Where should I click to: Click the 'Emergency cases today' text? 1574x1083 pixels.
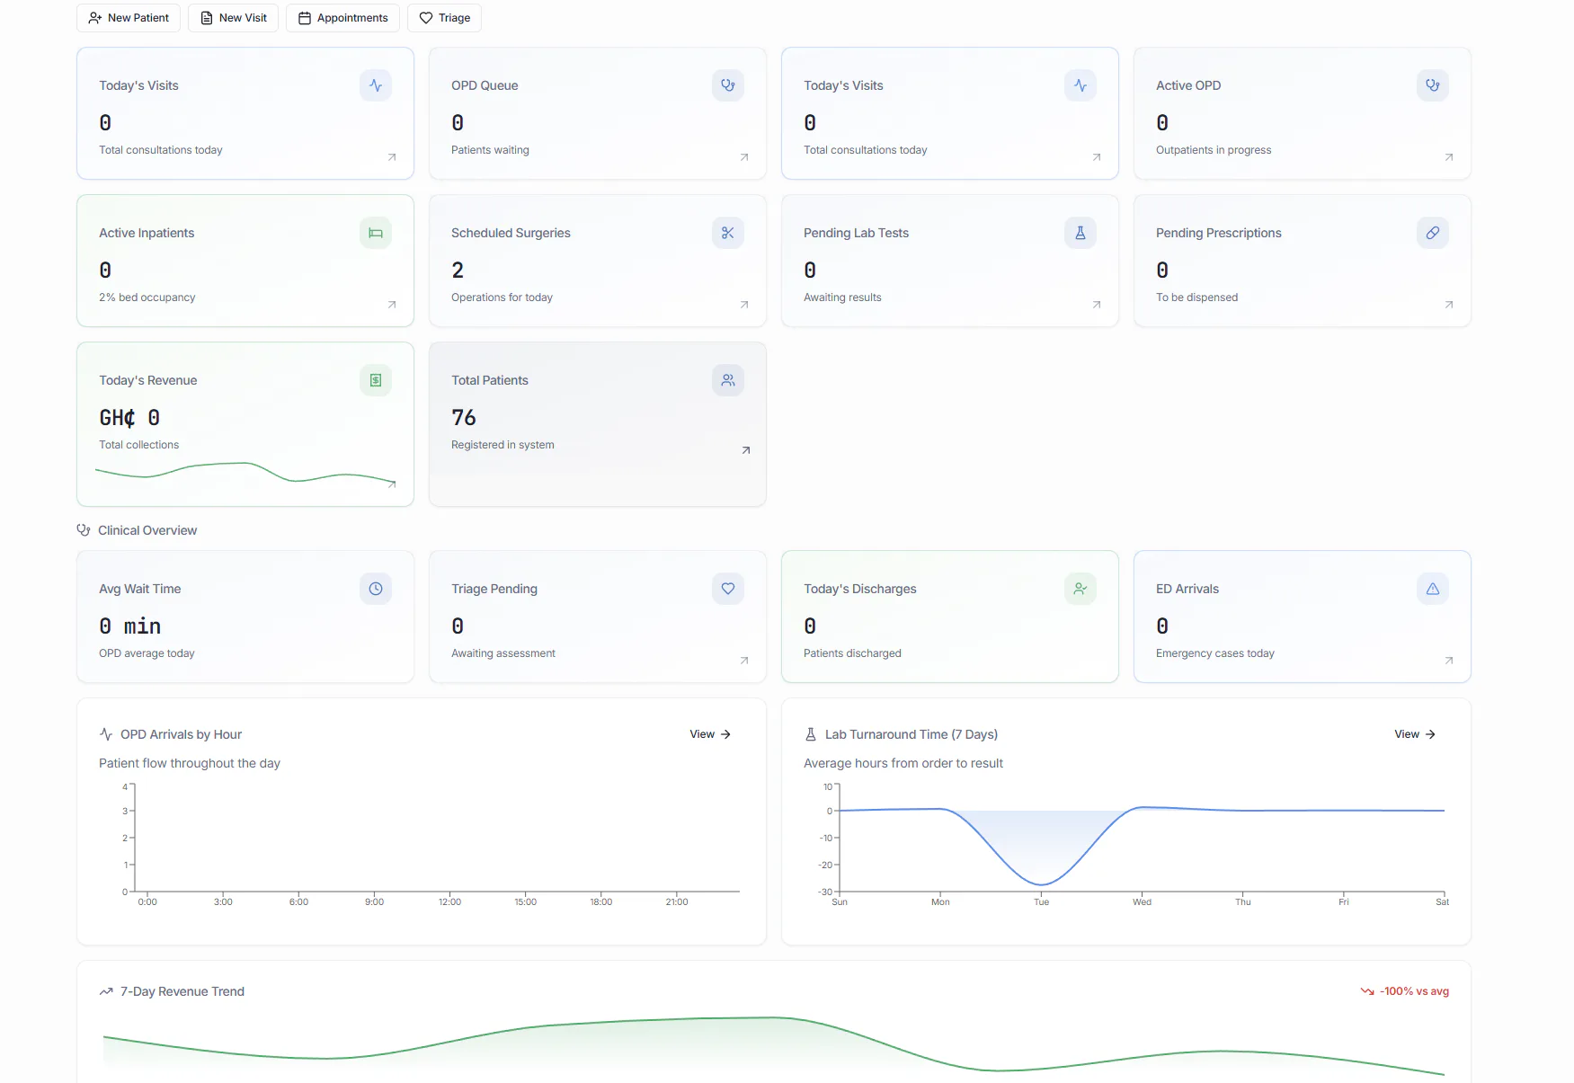coord(1215,653)
